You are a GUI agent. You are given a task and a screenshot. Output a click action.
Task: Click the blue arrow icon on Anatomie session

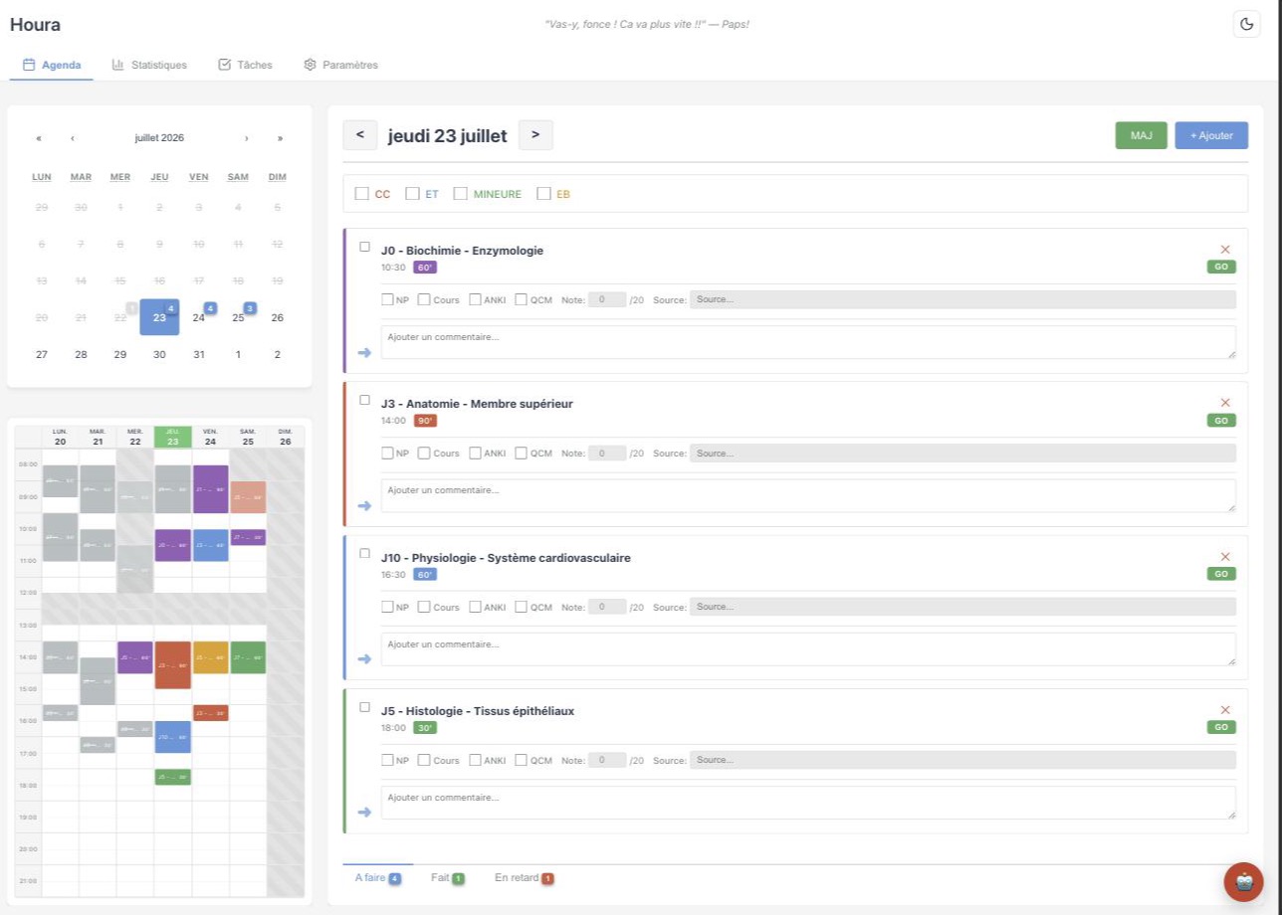[x=364, y=506]
